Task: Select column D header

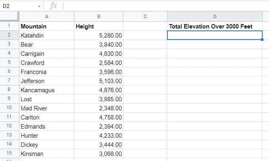Action: coord(215,17)
